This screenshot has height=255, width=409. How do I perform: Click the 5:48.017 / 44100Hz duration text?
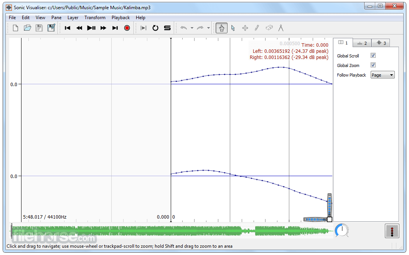pyautogui.click(x=45, y=217)
